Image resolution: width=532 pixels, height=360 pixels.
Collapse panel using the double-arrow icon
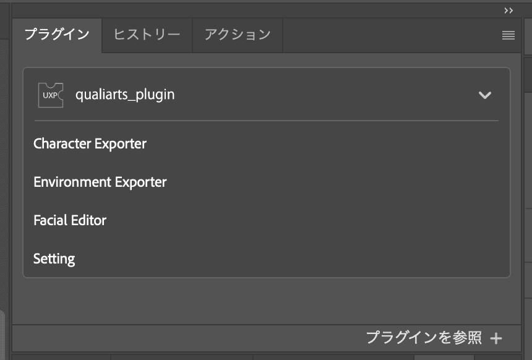click(508, 11)
